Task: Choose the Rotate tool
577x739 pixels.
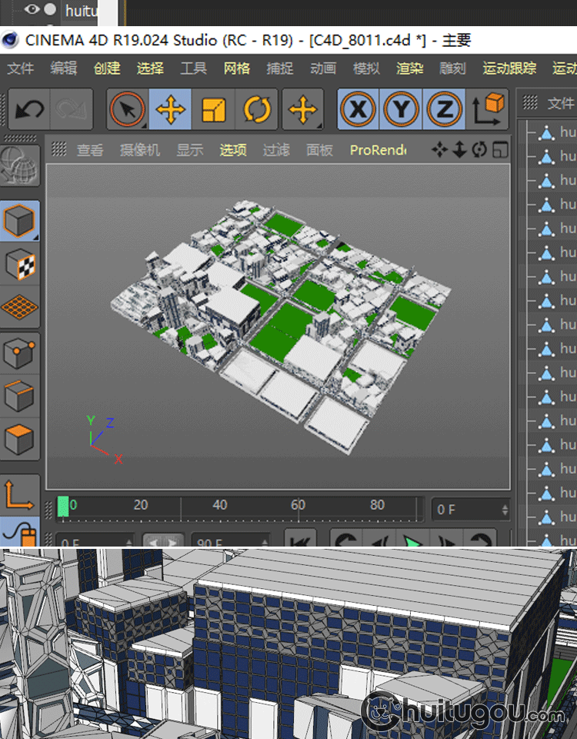Action: tap(257, 109)
